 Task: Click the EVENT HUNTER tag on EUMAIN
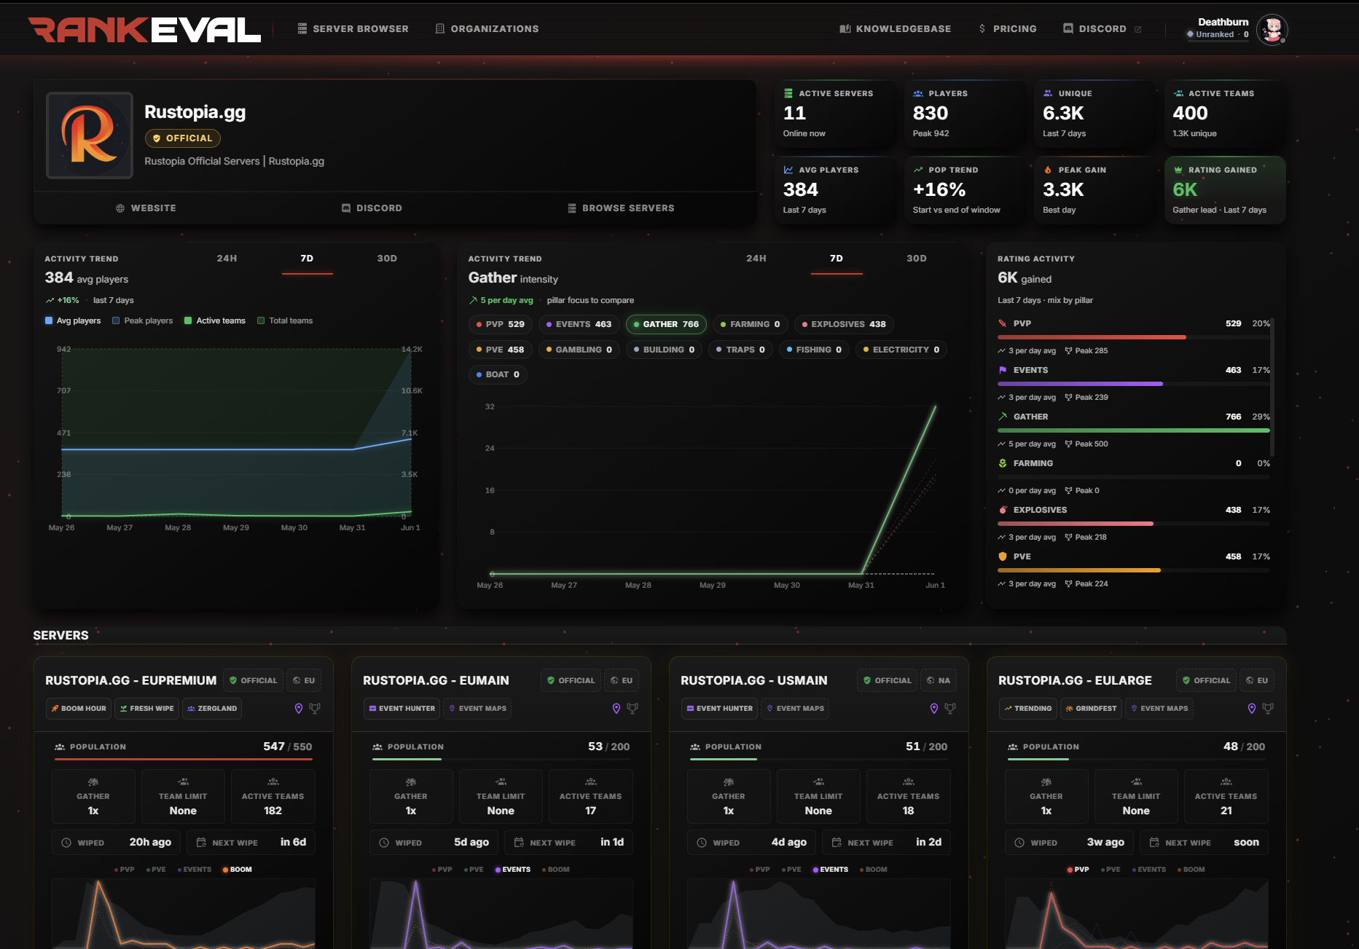(402, 709)
